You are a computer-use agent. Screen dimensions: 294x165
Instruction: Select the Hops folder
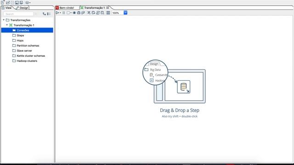pyautogui.click(x=18, y=40)
